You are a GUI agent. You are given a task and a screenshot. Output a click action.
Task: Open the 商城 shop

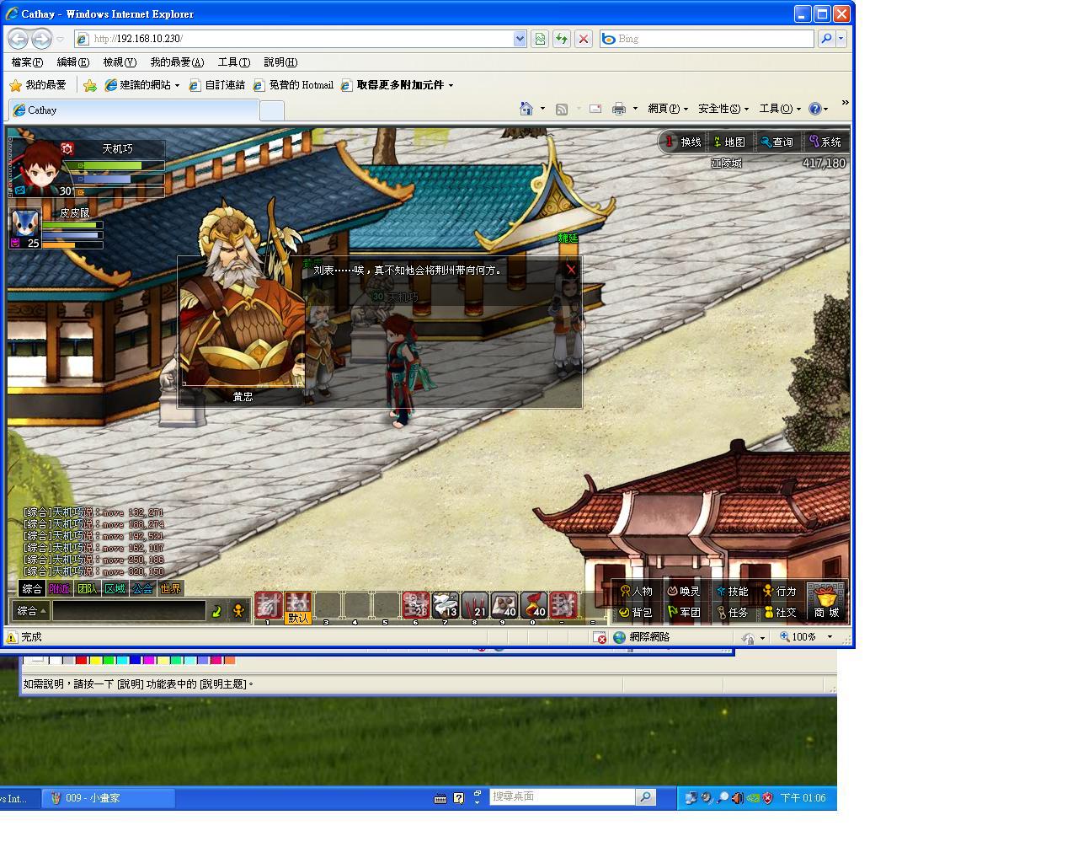(826, 602)
